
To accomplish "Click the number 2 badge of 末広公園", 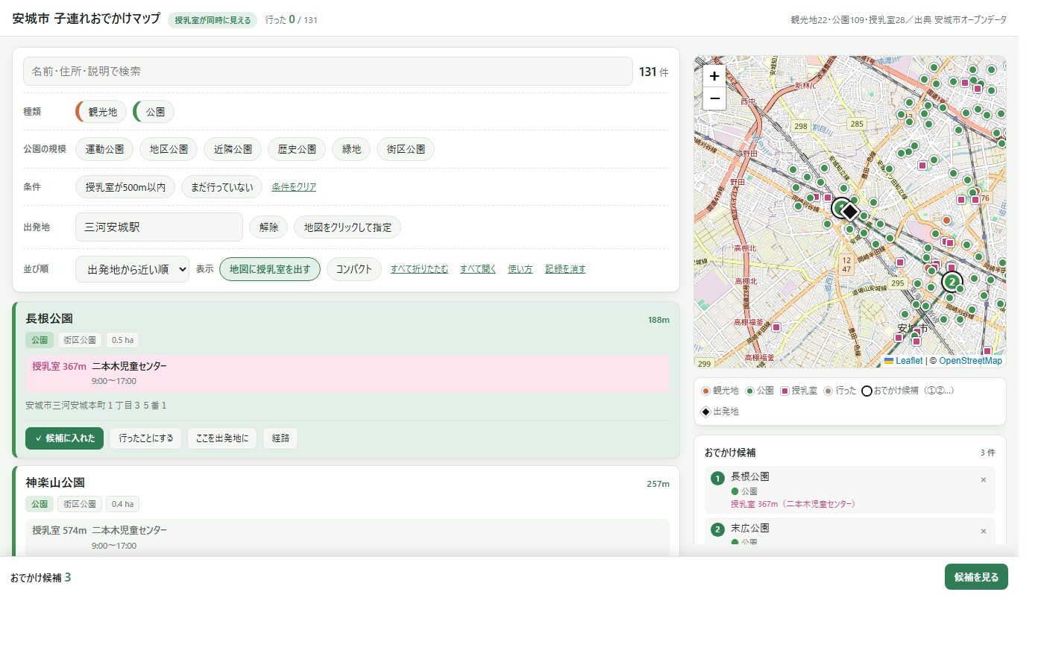I will tap(717, 529).
